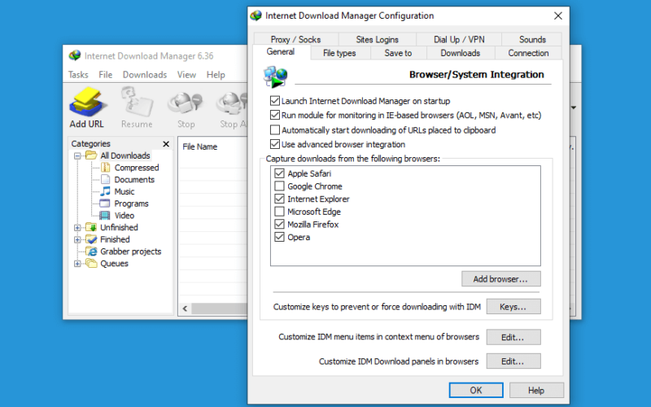Image resolution: width=651 pixels, height=407 pixels.
Task: Select the Grabber projects tree label
Action: click(130, 252)
